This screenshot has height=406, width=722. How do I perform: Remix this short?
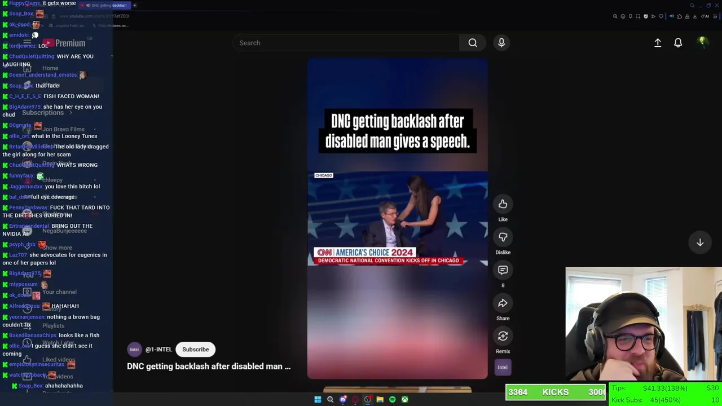point(503,336)
